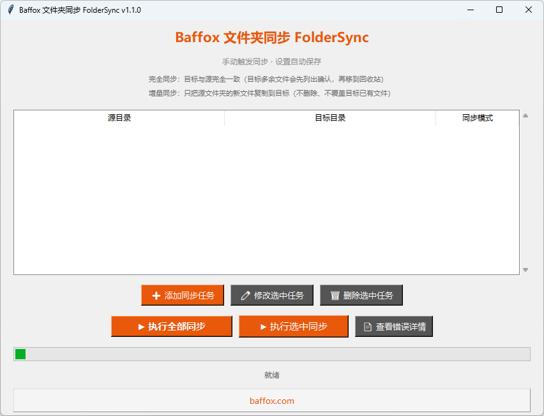View error details
The width and height of the screenshot is (544, 416).
[x=394, y=326]
